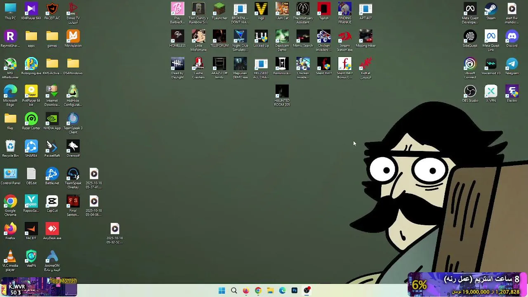
Task: Launch I Am Cat game
Action: [282, 11]
